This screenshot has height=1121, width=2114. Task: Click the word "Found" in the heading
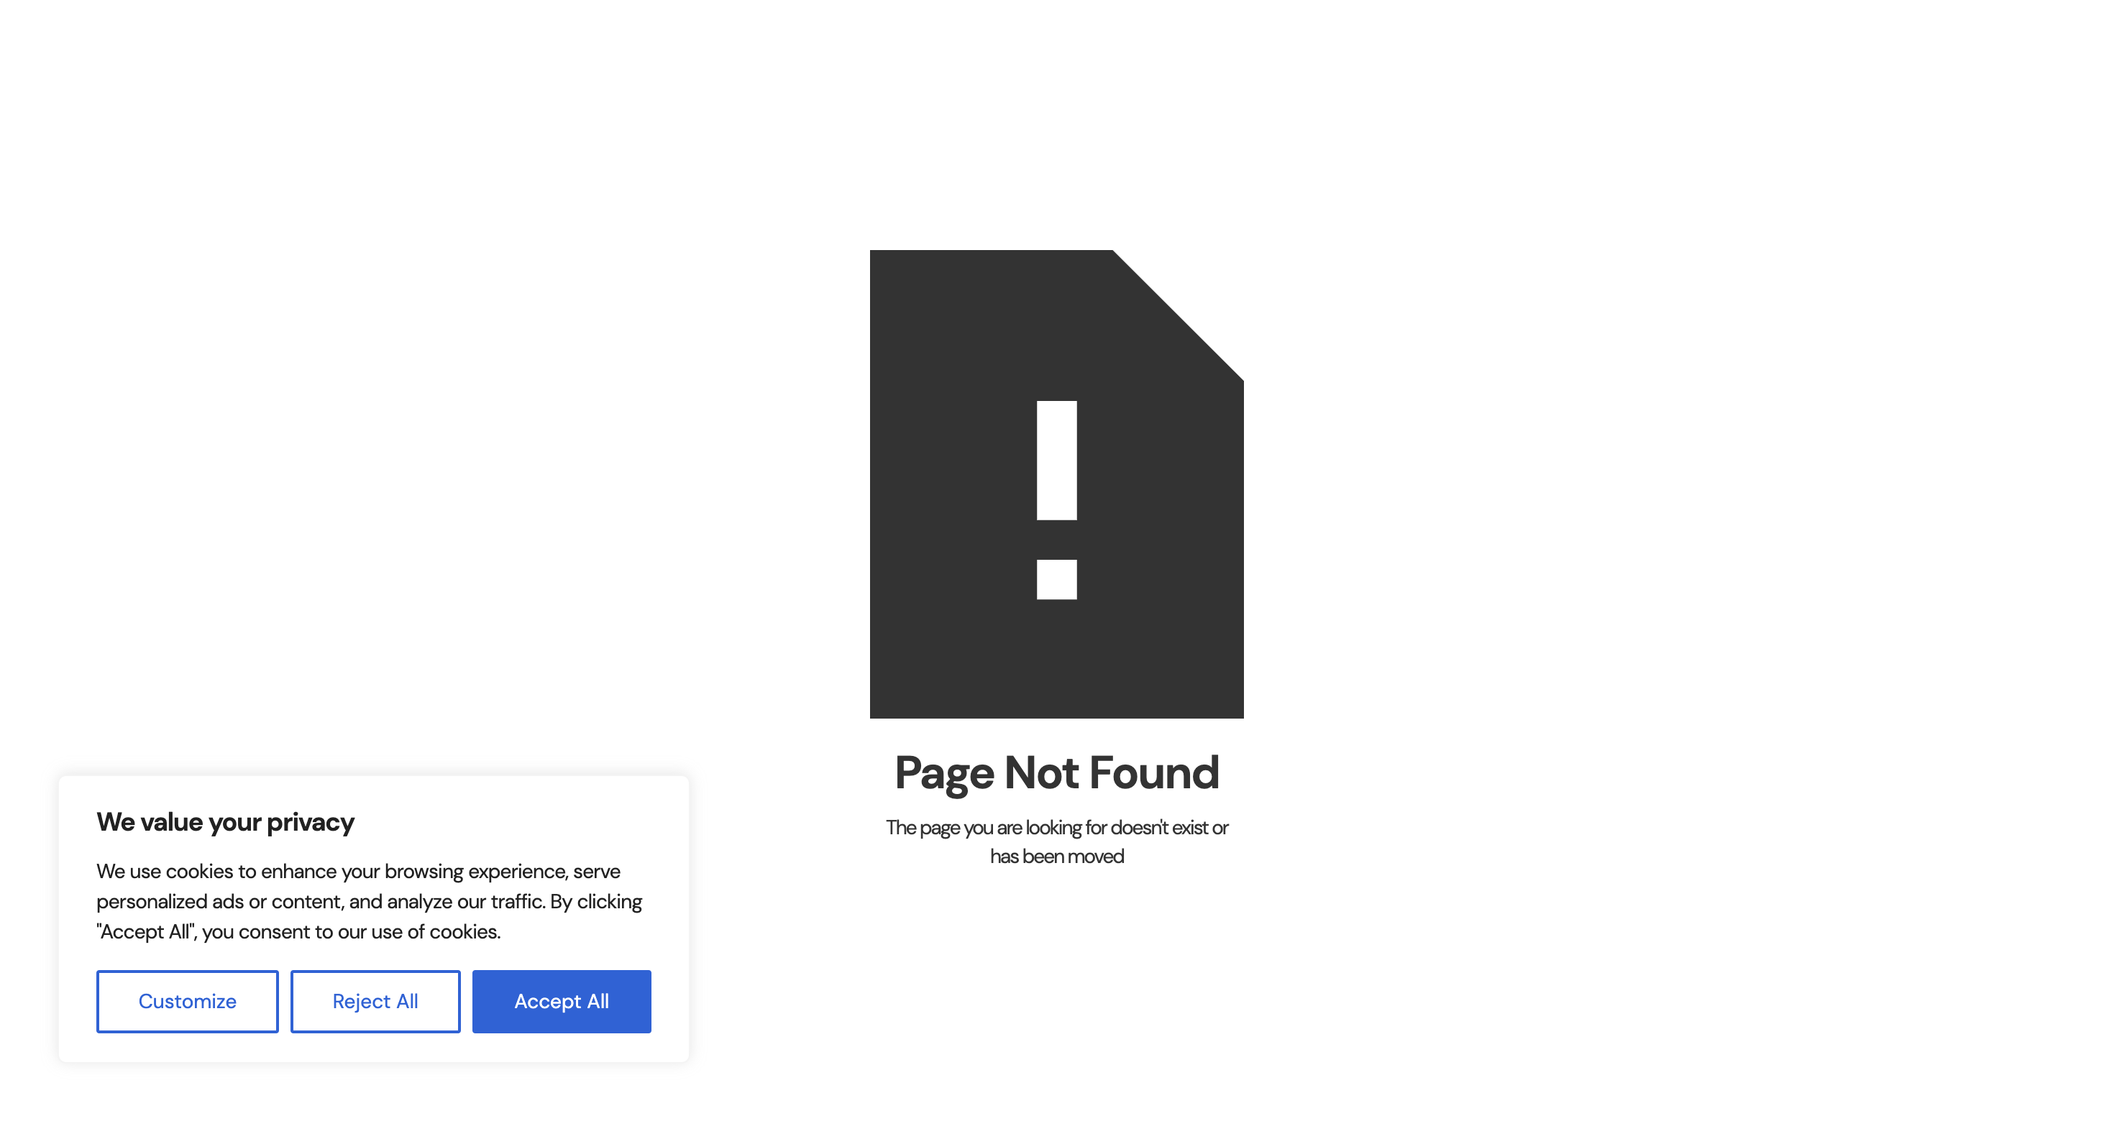point(1154,772)
